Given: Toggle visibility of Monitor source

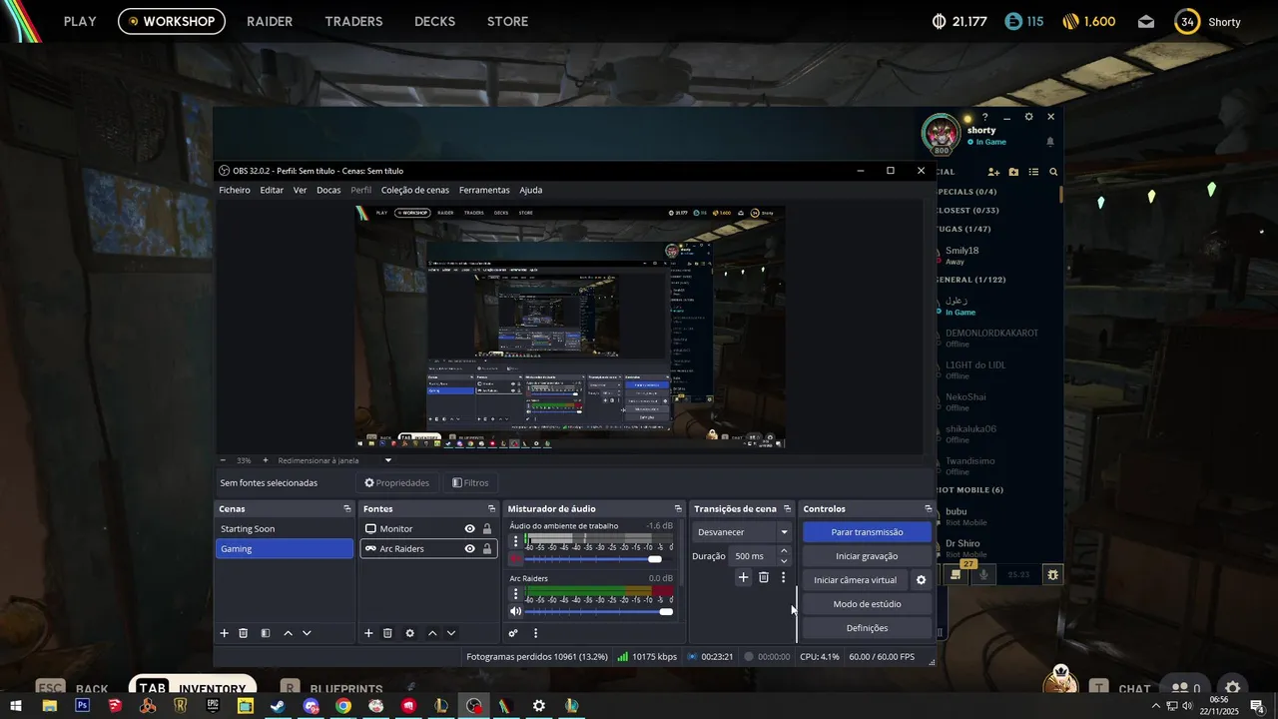Looking at the screenshot, I should 469,529.
